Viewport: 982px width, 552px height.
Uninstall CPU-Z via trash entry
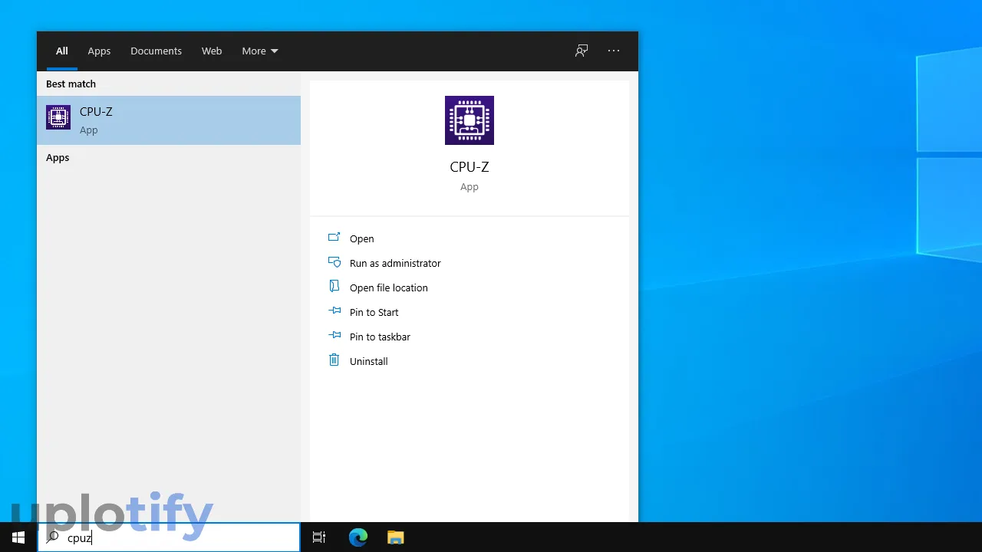pos(369,361)
